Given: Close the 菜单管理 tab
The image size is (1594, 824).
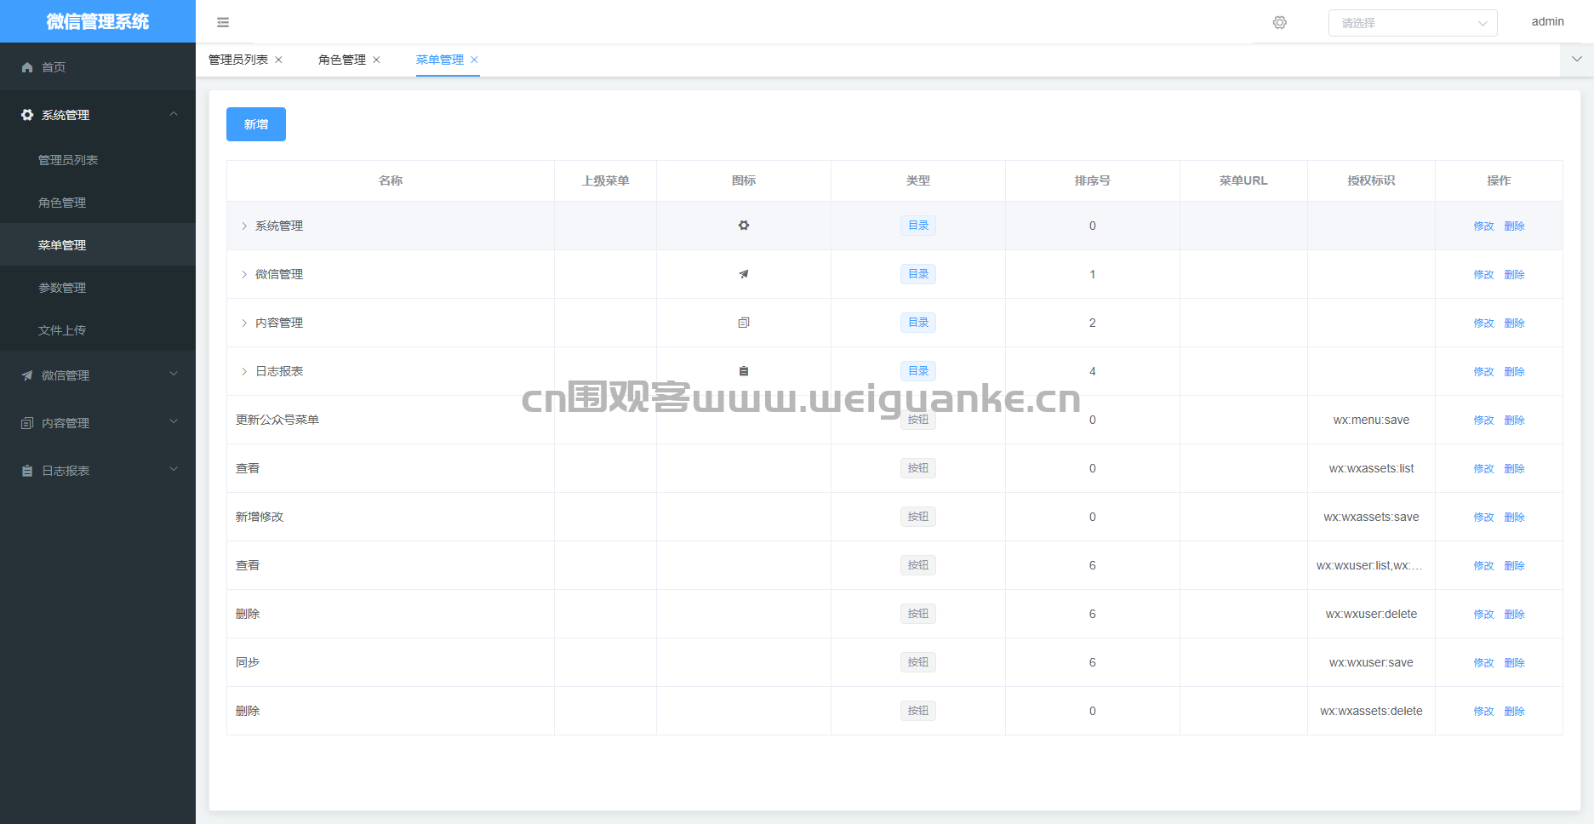Looking at the screenshot, I should click(x=474, y=60).
